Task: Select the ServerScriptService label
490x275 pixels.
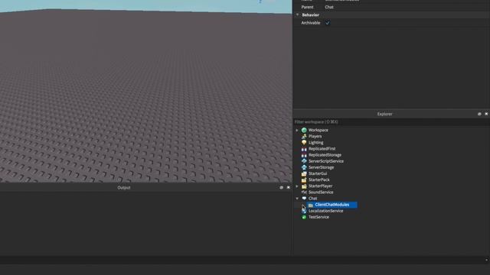Action: click(x=326, y=161)
